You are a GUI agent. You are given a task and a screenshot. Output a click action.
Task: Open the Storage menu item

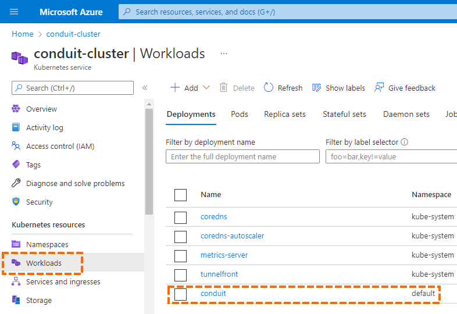(x=39, y=300)
